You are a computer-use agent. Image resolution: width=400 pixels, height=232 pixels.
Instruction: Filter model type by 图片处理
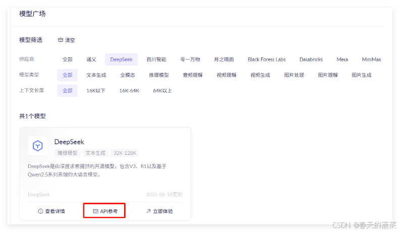pyautogui.click(x=294, y=75)
